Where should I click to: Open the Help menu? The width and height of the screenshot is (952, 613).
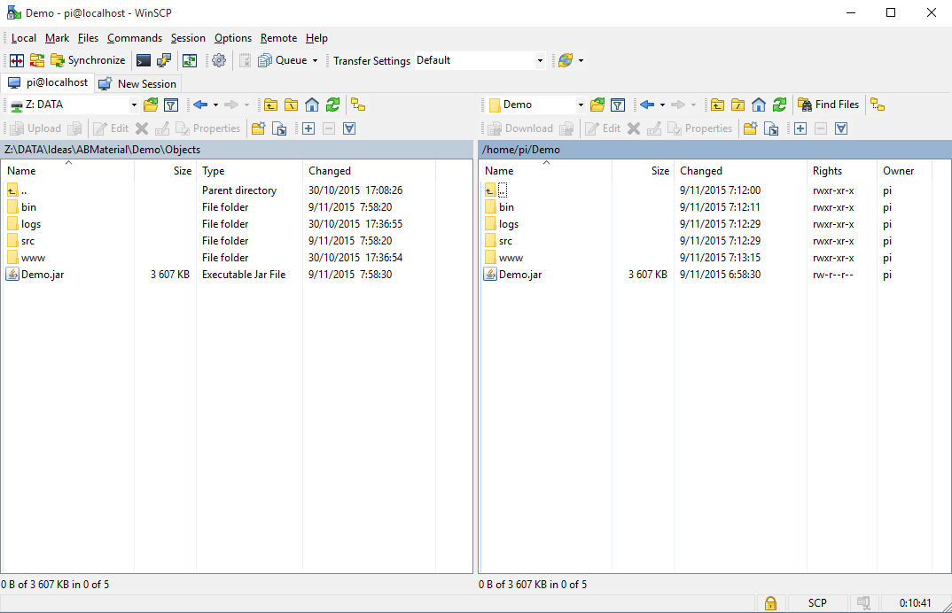pyautogui.click(x=316, y=38)
